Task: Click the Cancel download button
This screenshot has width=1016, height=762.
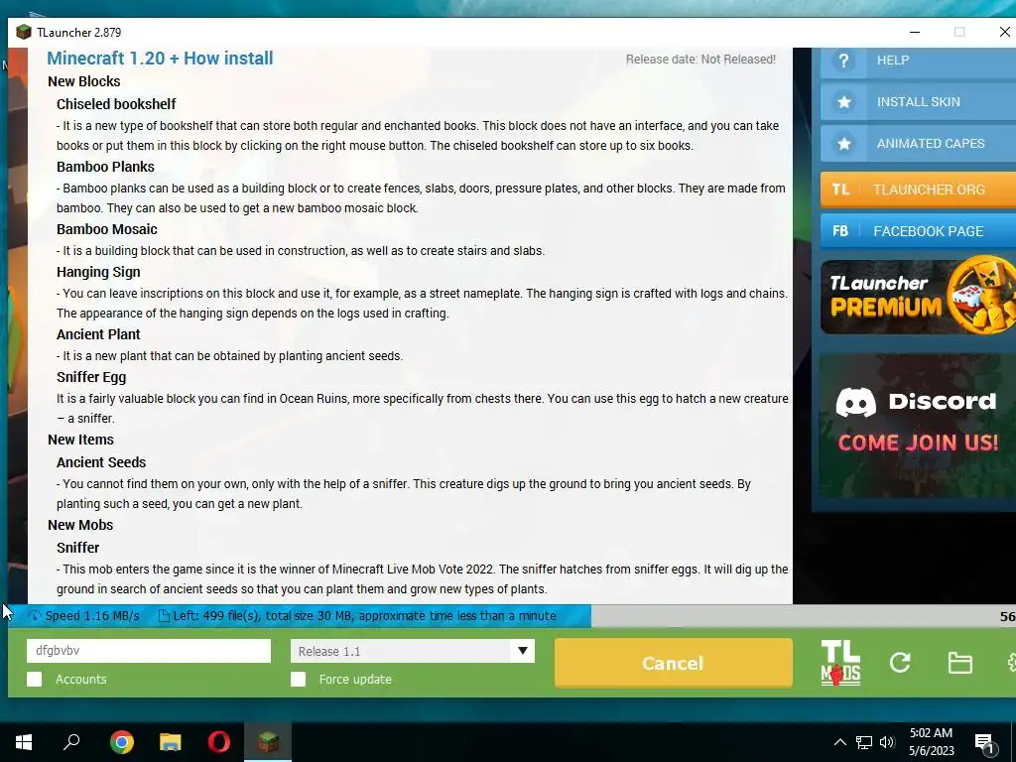Action: pyautogui.click(x=674, y=663)
